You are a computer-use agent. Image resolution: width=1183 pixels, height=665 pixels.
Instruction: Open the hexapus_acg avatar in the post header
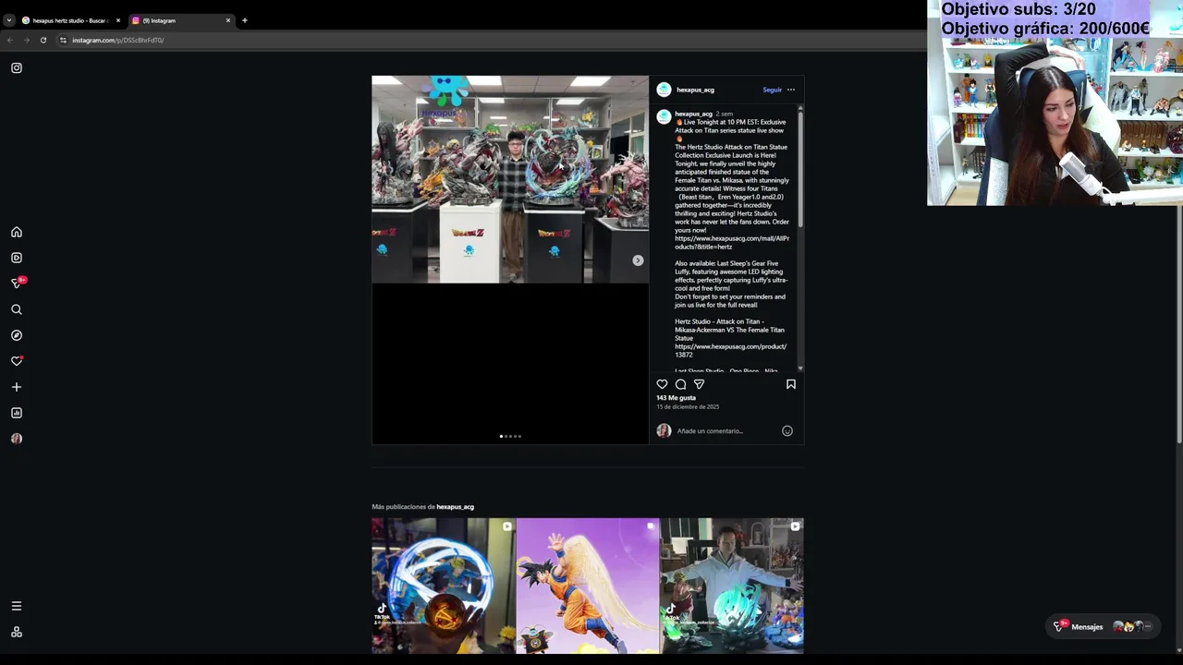point(664,90)
